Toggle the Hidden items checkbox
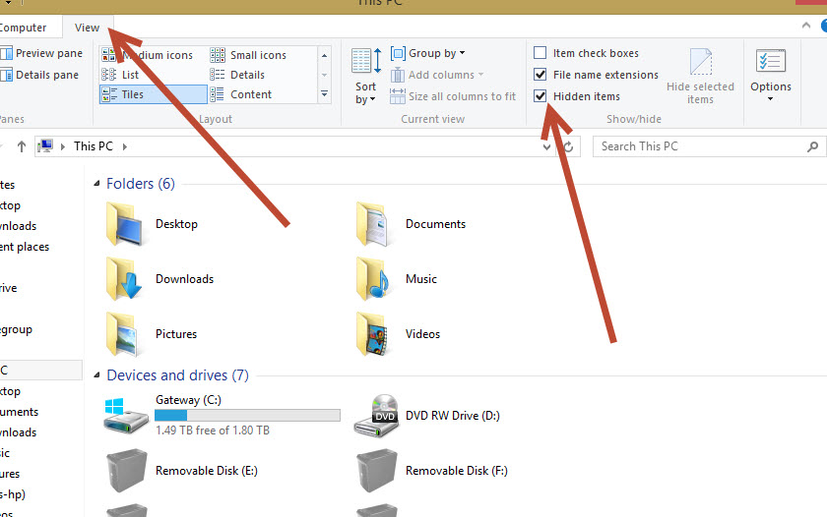This screenshot has width=827, height=517. tap(540, 96)
